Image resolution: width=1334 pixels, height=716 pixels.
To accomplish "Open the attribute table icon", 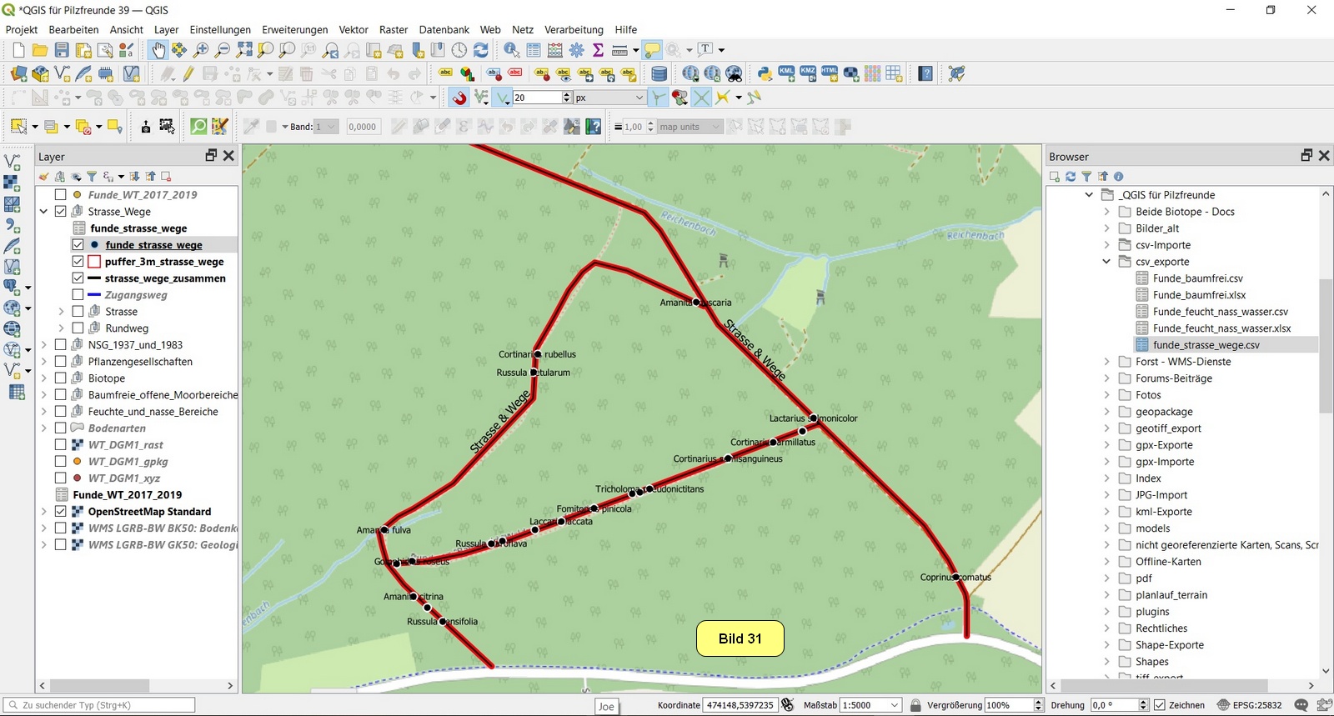I will 534,51.
